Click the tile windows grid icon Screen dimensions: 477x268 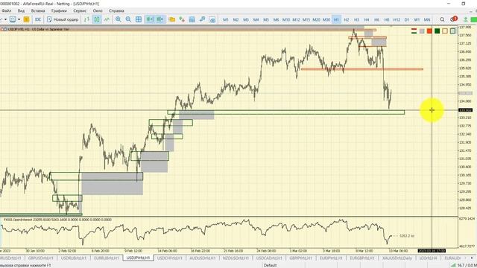click(x=139, y=19)
